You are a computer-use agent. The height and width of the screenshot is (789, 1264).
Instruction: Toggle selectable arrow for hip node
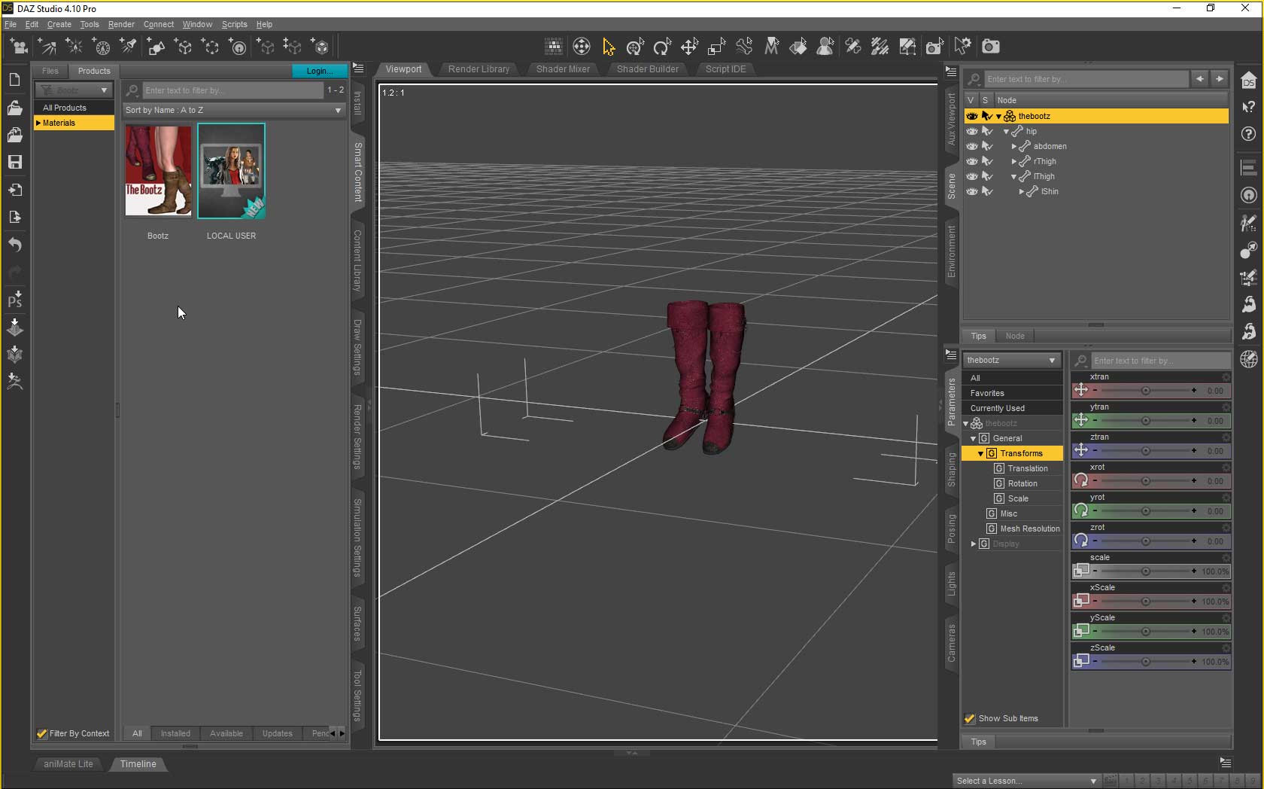coord(987,131)
